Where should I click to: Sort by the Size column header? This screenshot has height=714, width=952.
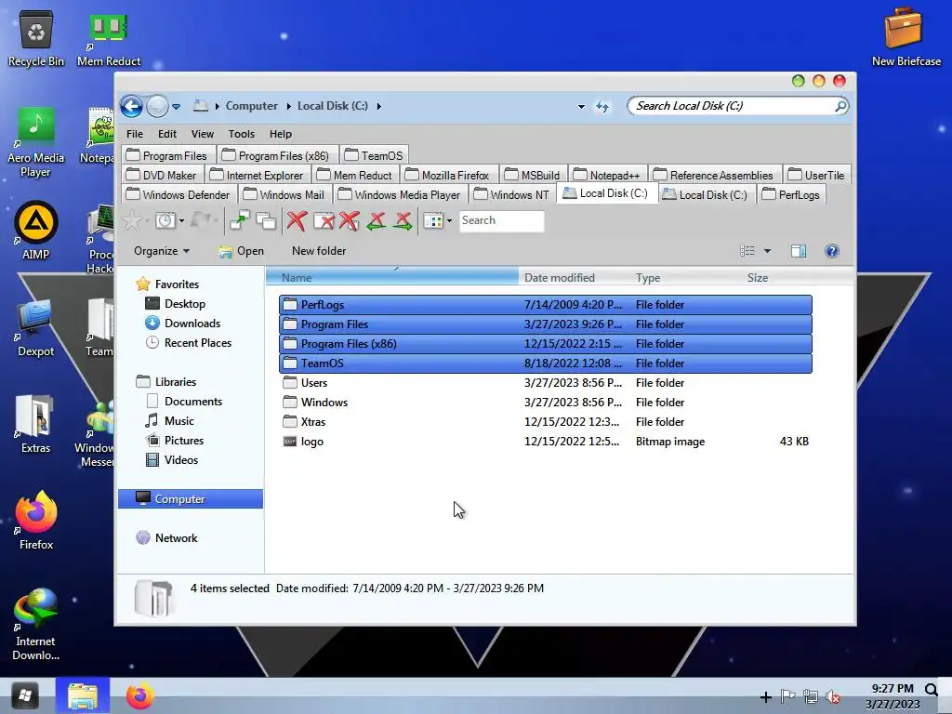(777, 277)
